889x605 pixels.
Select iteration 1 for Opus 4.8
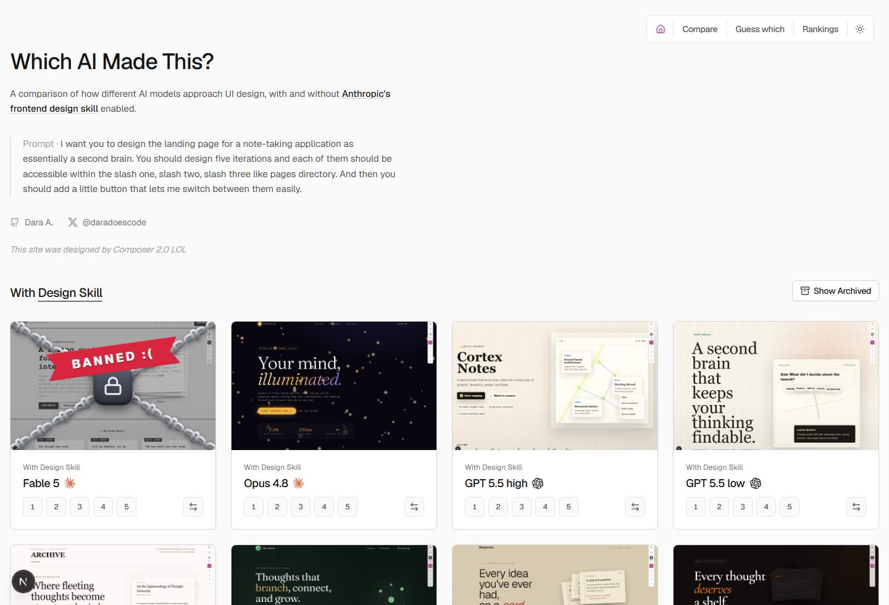click(254, 507)
